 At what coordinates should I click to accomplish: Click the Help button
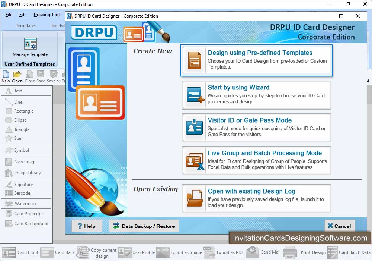[87, 226]
